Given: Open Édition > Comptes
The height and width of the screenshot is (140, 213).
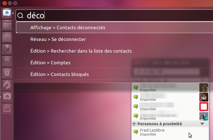Looking at the screenshot, I should tap(50, 63).
